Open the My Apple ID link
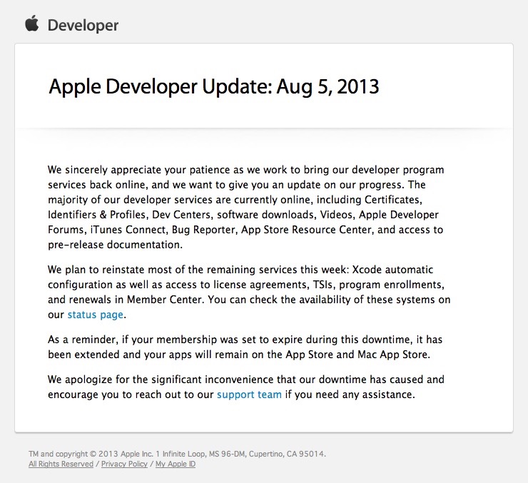The image size is (528, 483). tap(176, 464)
